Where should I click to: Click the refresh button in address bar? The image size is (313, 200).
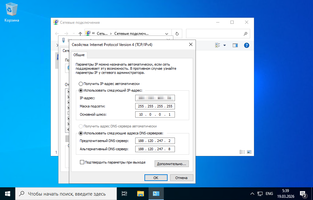point(177,34)
